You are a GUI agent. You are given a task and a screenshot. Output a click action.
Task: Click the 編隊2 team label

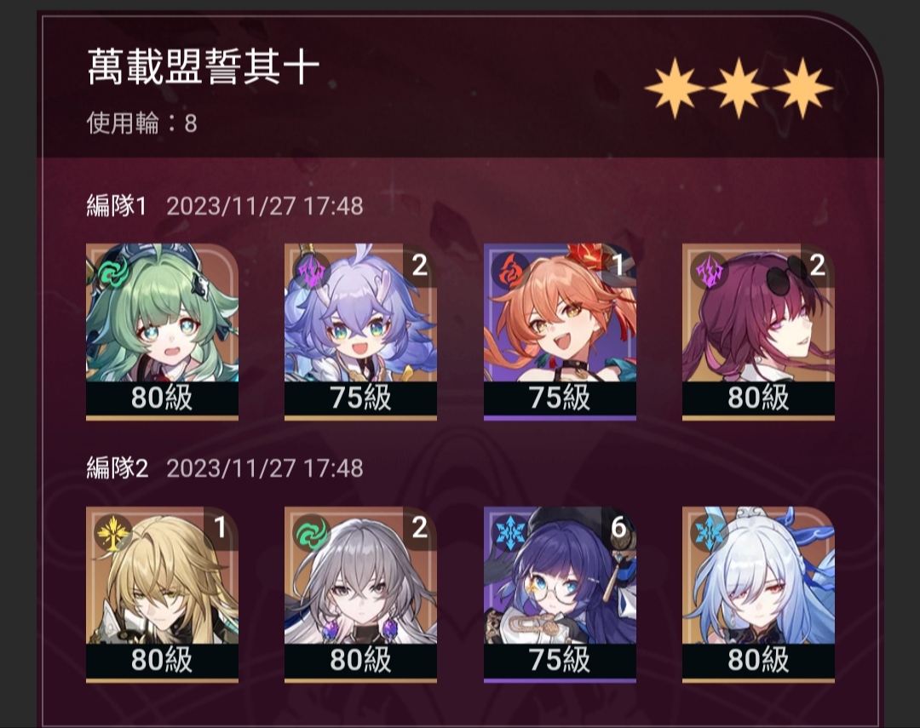point(117,468)
